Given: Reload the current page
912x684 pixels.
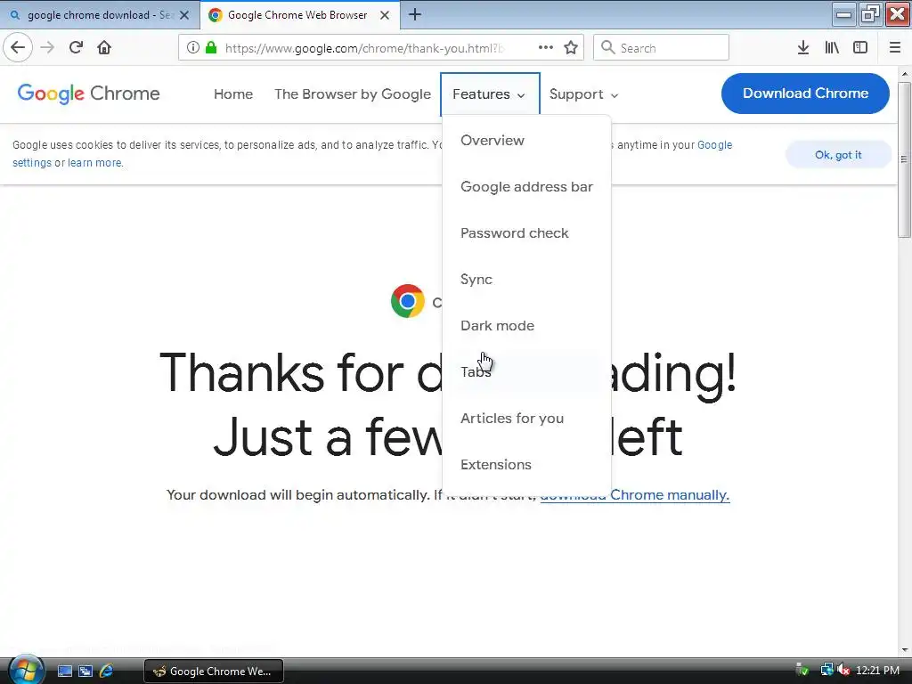Looking at the screenshot, I should (76, 47).
